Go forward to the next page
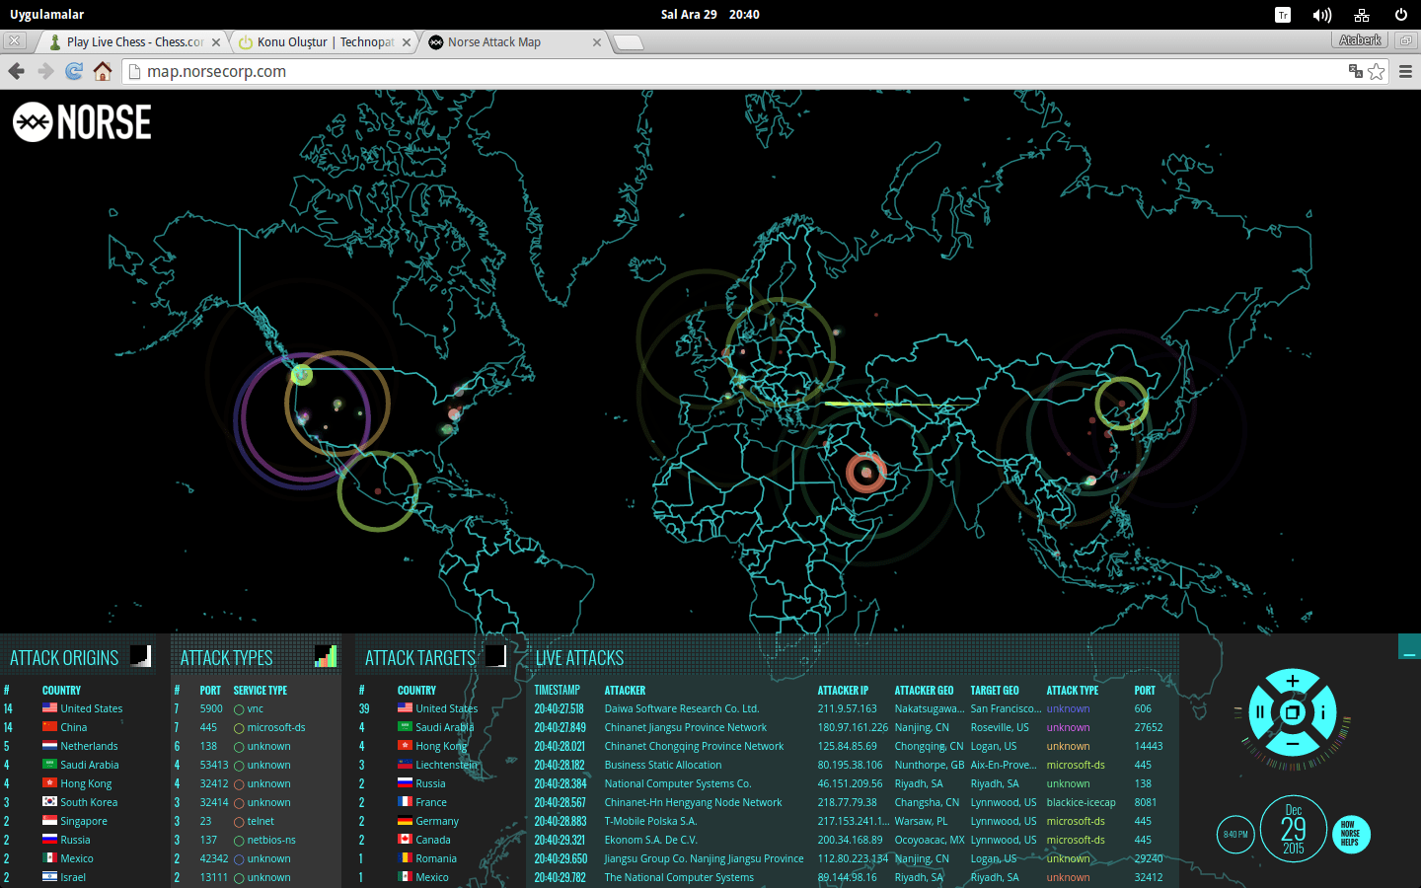The width and height of the screenshot is (1421, 888). click(45, 71)
